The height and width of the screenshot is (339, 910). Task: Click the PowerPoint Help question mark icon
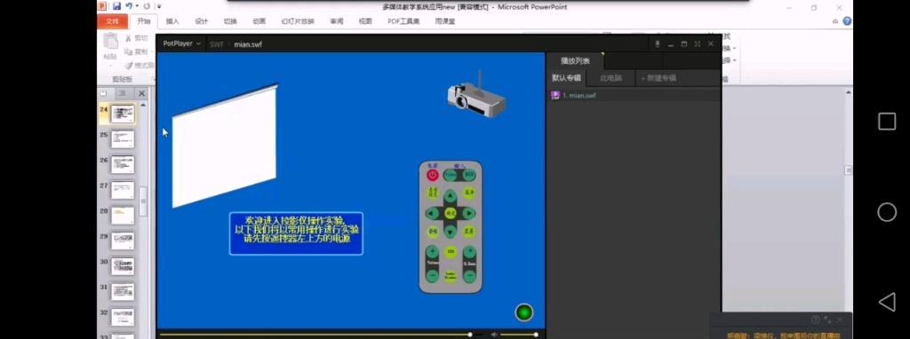[847, 21]
